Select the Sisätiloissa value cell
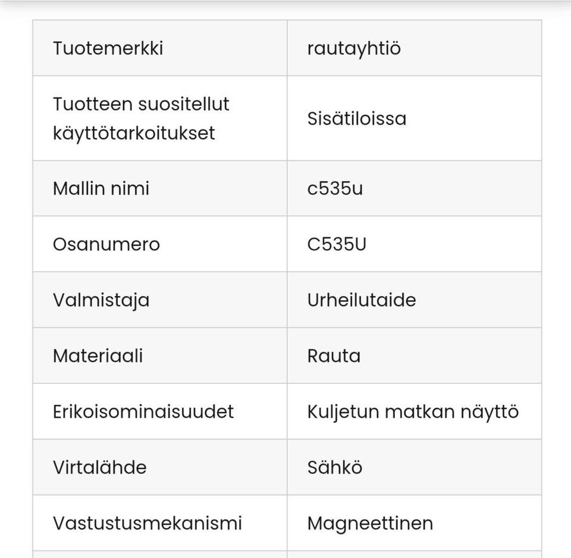Image resolution: width=571 pixels, height=558 pixels. pyautogui.click(x=357, y=118)
